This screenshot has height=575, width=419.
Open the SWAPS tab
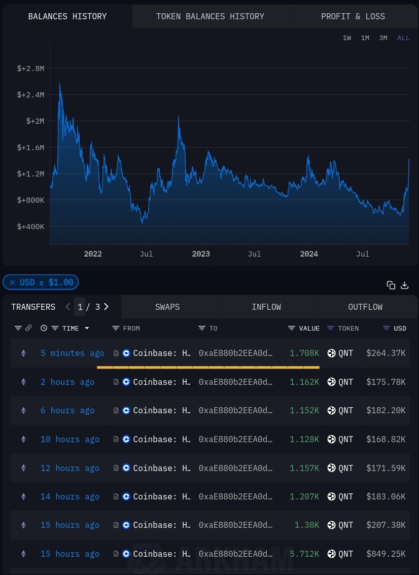pos(167,307)
